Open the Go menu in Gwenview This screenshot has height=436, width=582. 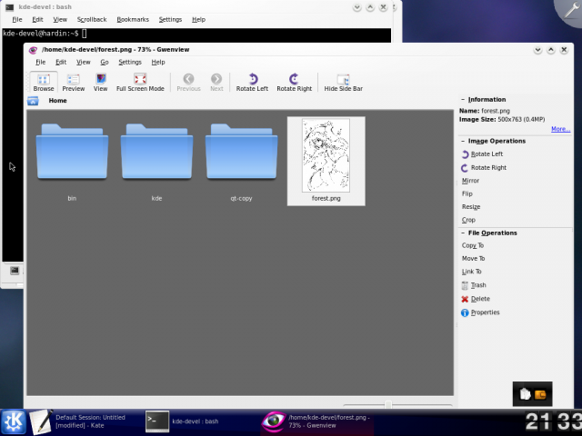tap(105, 63)
